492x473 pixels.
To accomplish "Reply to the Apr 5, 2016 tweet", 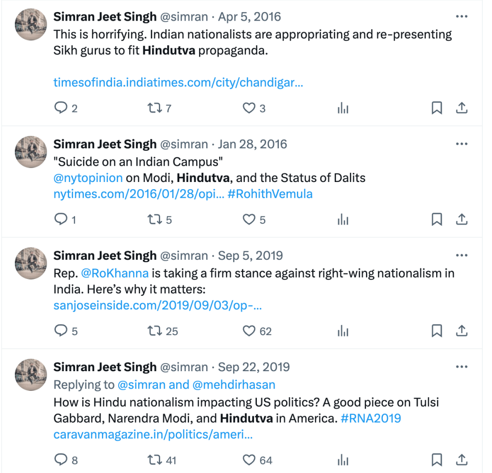I will pyautogui.click(x=61, y=108).
